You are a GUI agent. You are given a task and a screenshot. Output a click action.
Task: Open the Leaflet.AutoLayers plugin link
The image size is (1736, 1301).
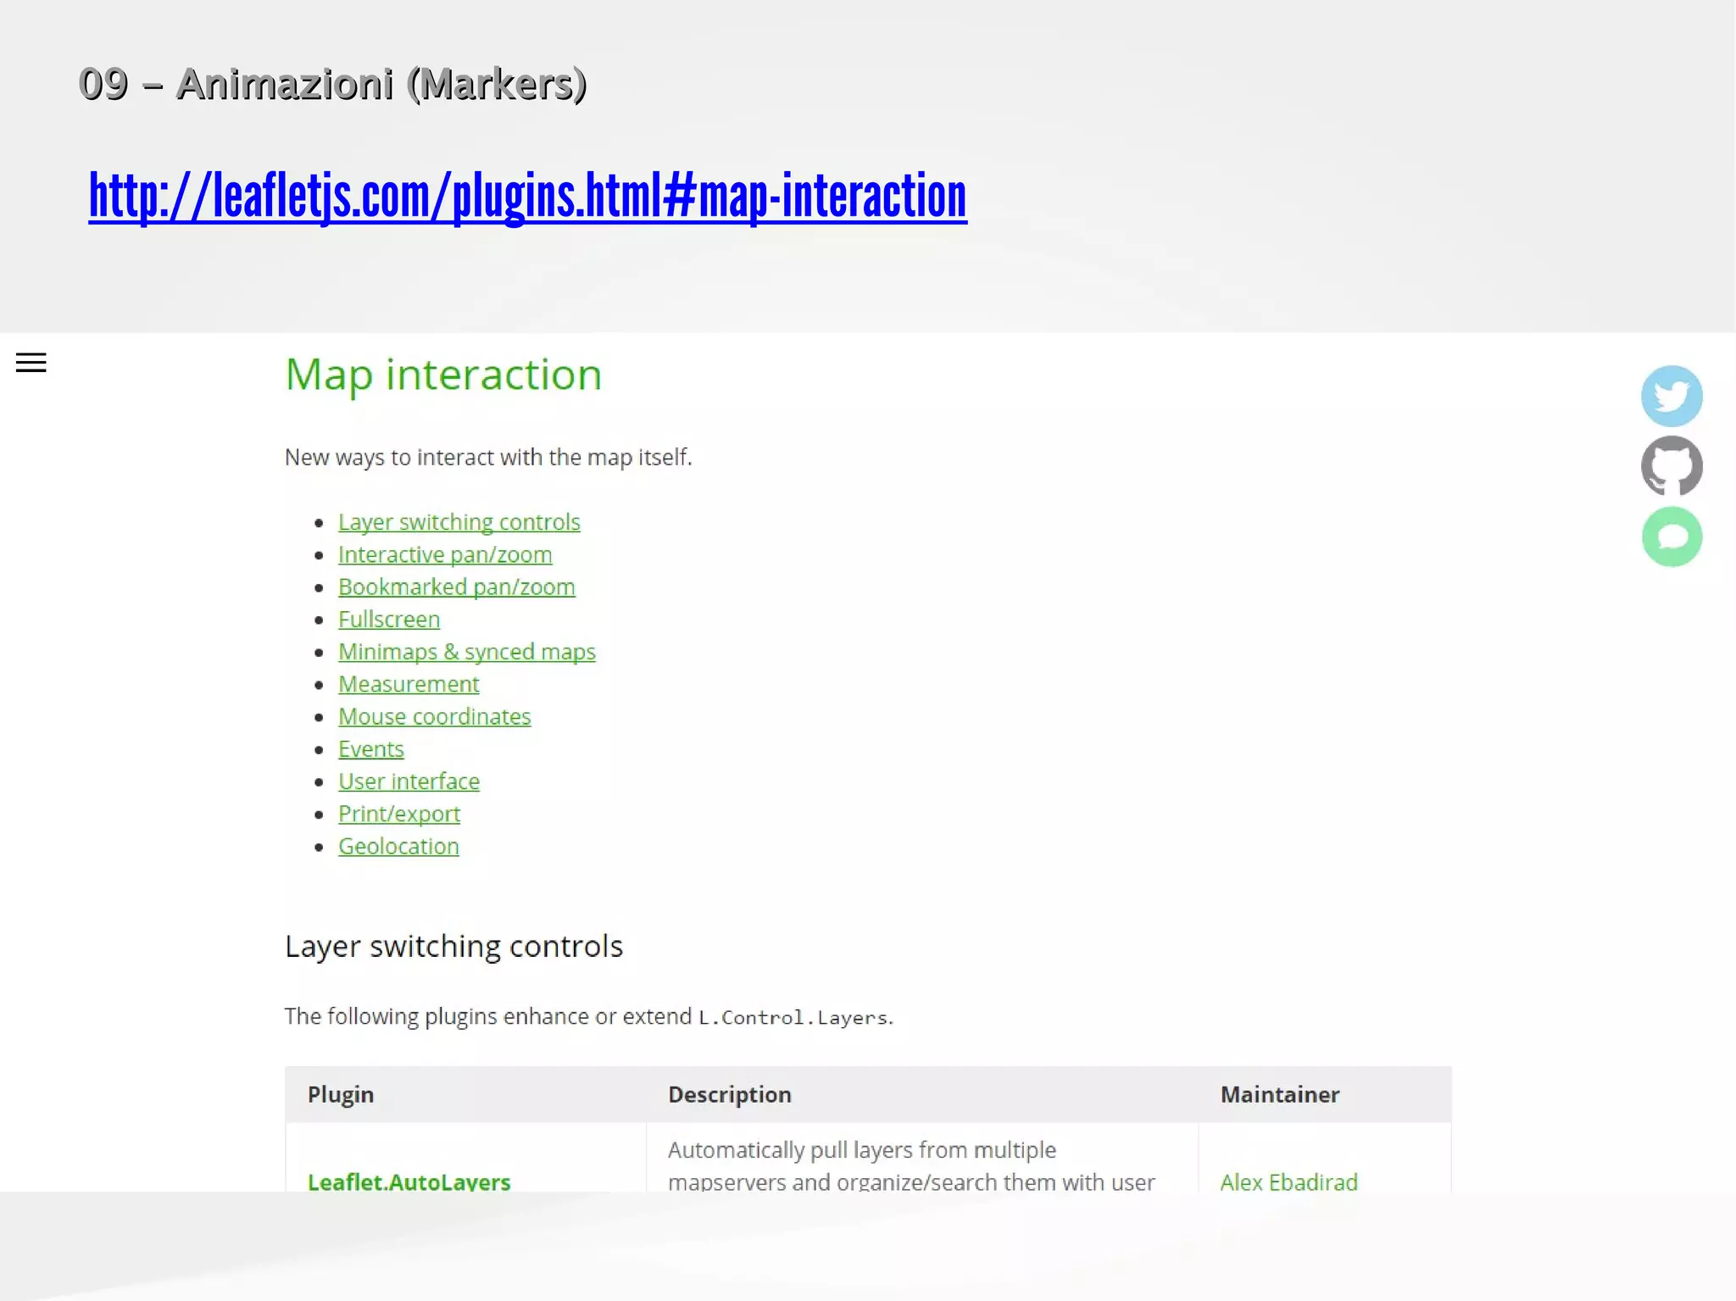tap(409, 1181)
